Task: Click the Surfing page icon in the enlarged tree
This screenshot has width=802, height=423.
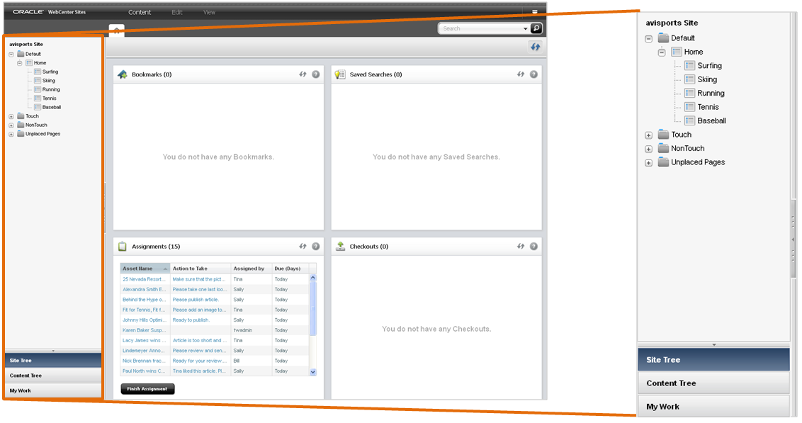Action: click(689, 65)
